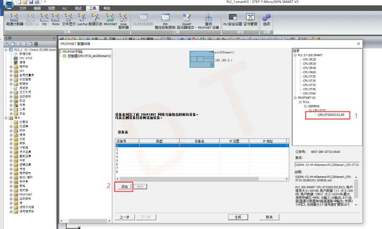Expand the UDT node in project tree
382x229 pixels.
click(11, 71)
